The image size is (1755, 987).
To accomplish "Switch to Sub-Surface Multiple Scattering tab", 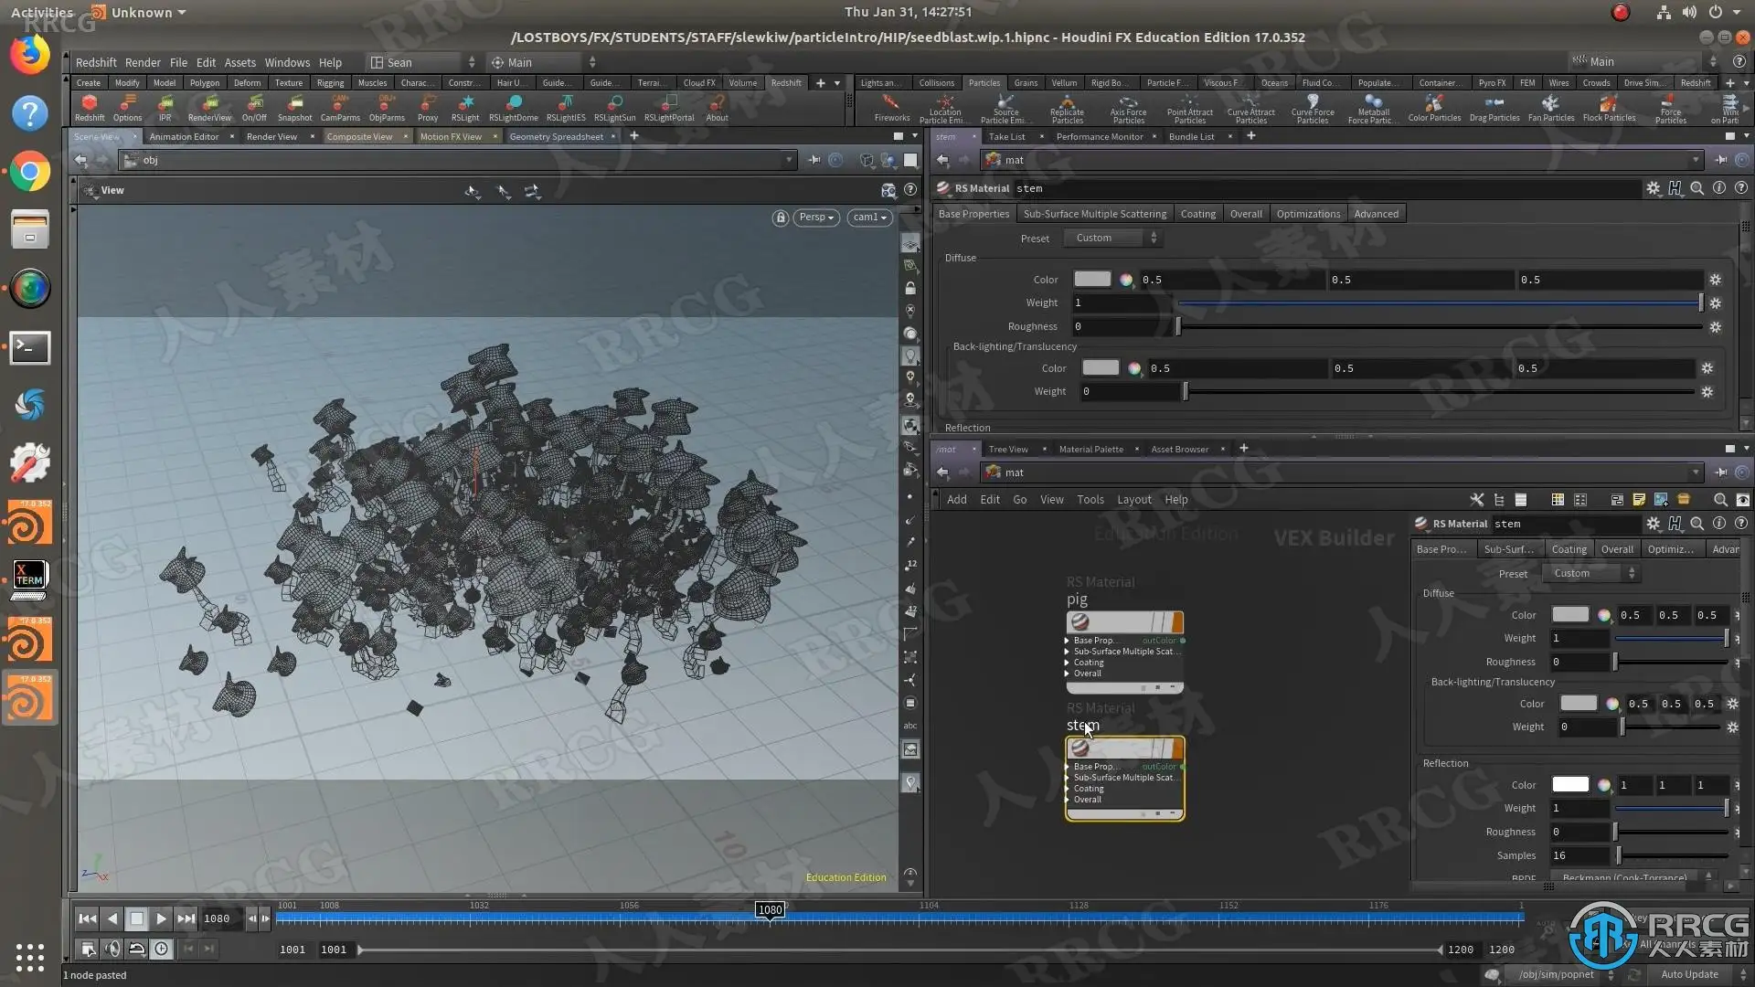I will coord(1095,214).
